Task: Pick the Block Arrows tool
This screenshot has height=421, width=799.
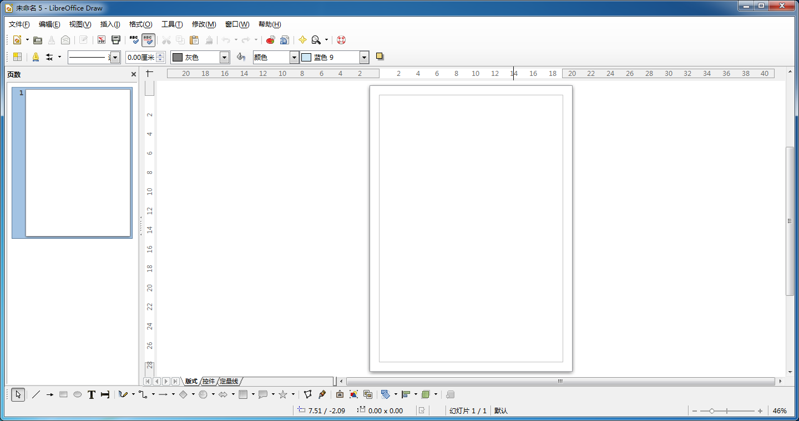Action: 223,394
